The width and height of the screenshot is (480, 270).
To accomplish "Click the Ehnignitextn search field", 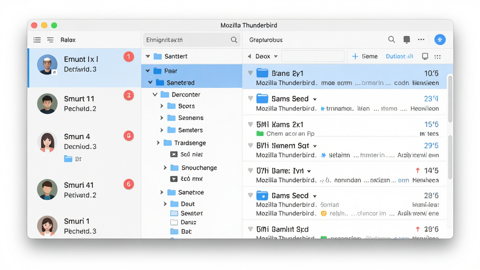I will (192, 40).
